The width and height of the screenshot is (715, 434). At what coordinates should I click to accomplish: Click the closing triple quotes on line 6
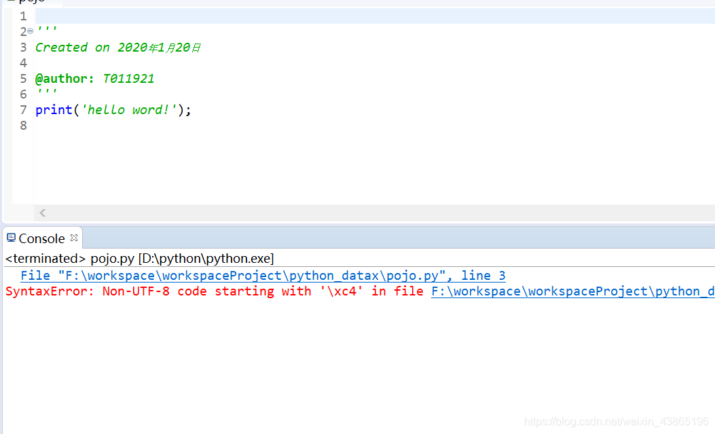pos(47,91)
